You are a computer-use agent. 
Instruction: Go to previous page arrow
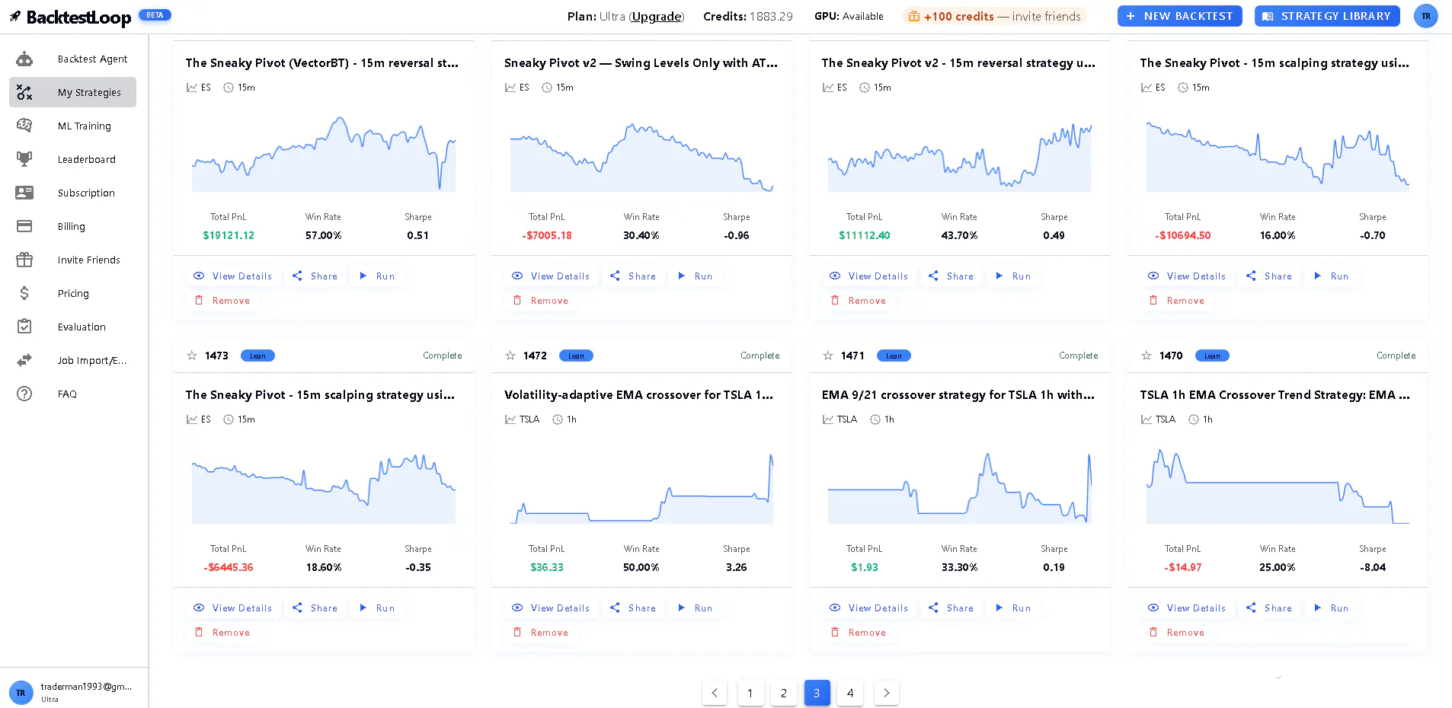715,693
